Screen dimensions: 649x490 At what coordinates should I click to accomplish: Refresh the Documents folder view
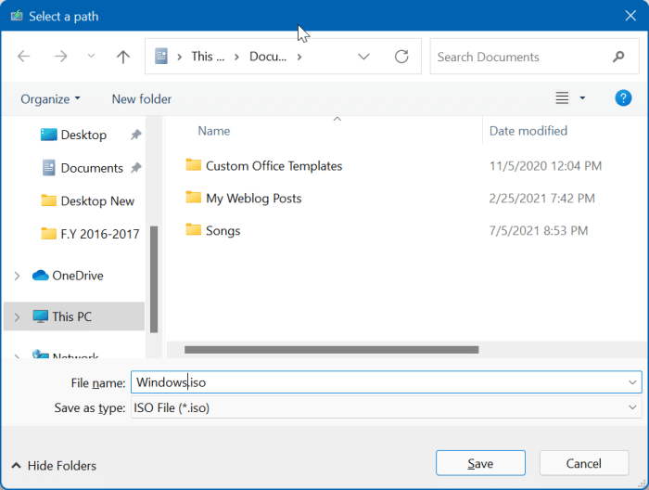pos(401,57)
